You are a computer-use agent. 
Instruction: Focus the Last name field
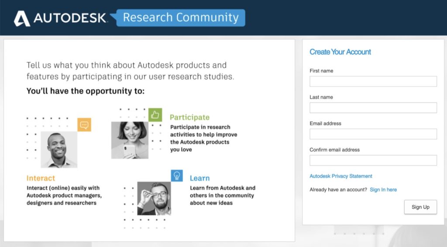(373, 108)
